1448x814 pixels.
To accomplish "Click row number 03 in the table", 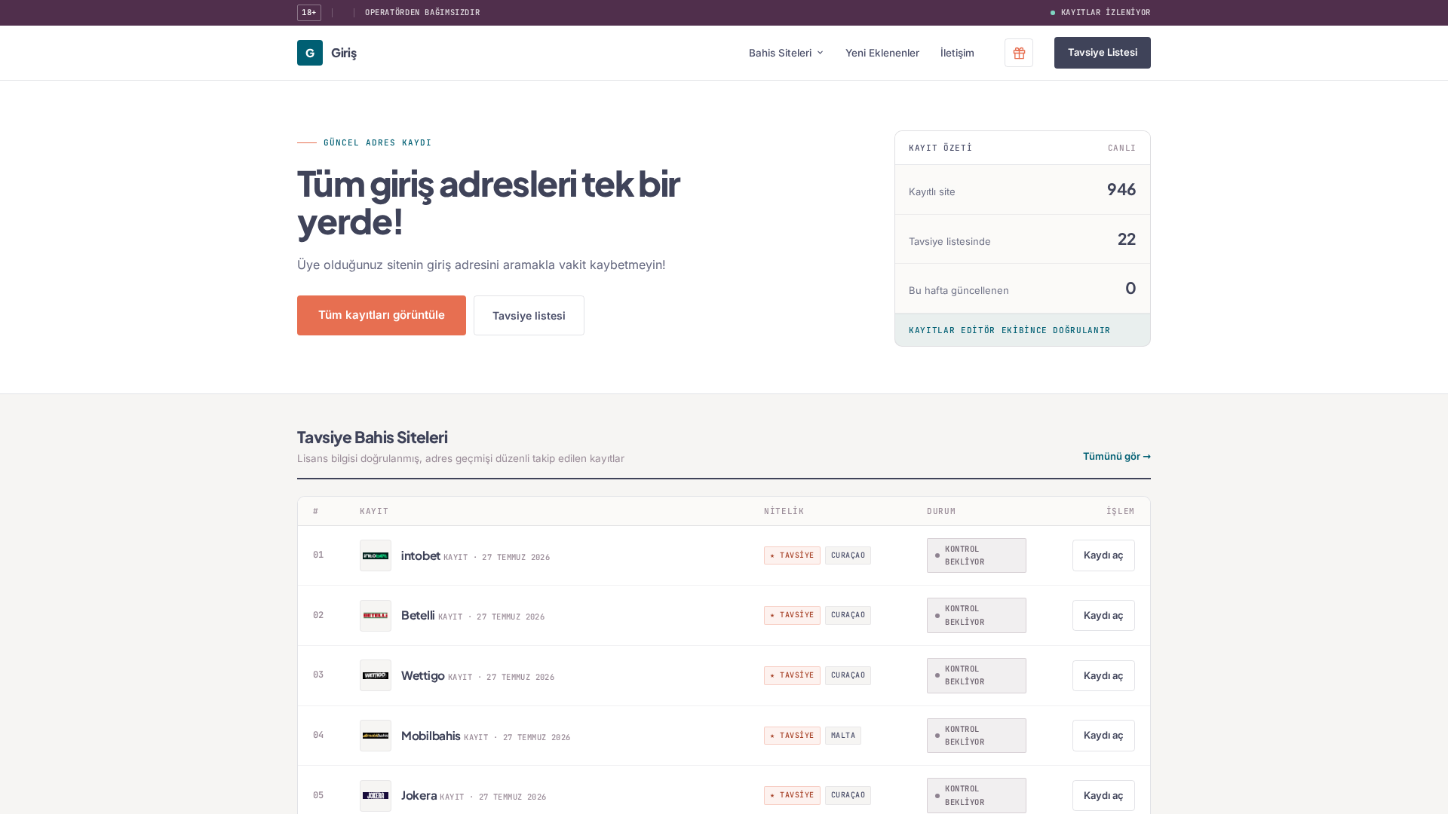I will point(318,675).
